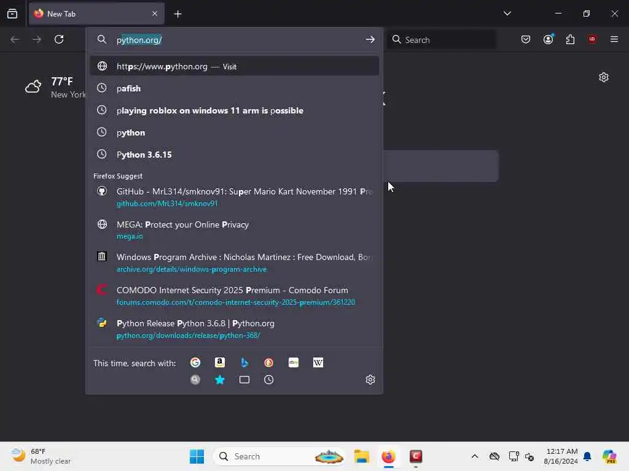Open search settings gear in the dropdown
This screenshot has height=471, width=629.
pos(370,380)
